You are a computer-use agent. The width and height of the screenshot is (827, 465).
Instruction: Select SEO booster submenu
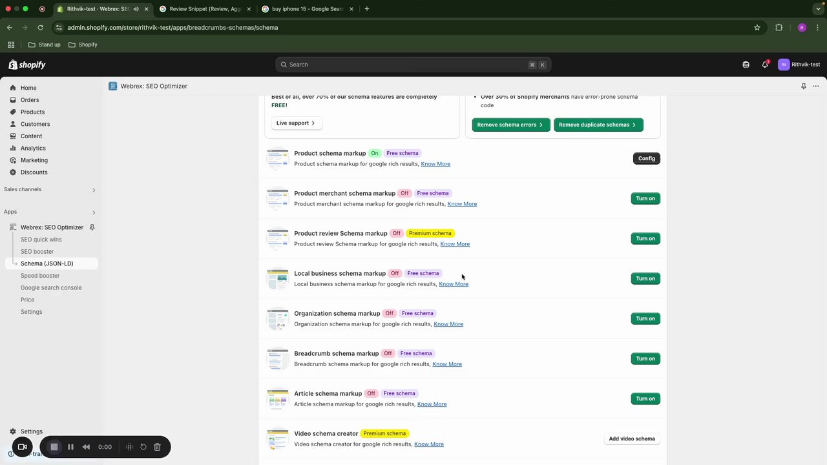click(37, 251)
